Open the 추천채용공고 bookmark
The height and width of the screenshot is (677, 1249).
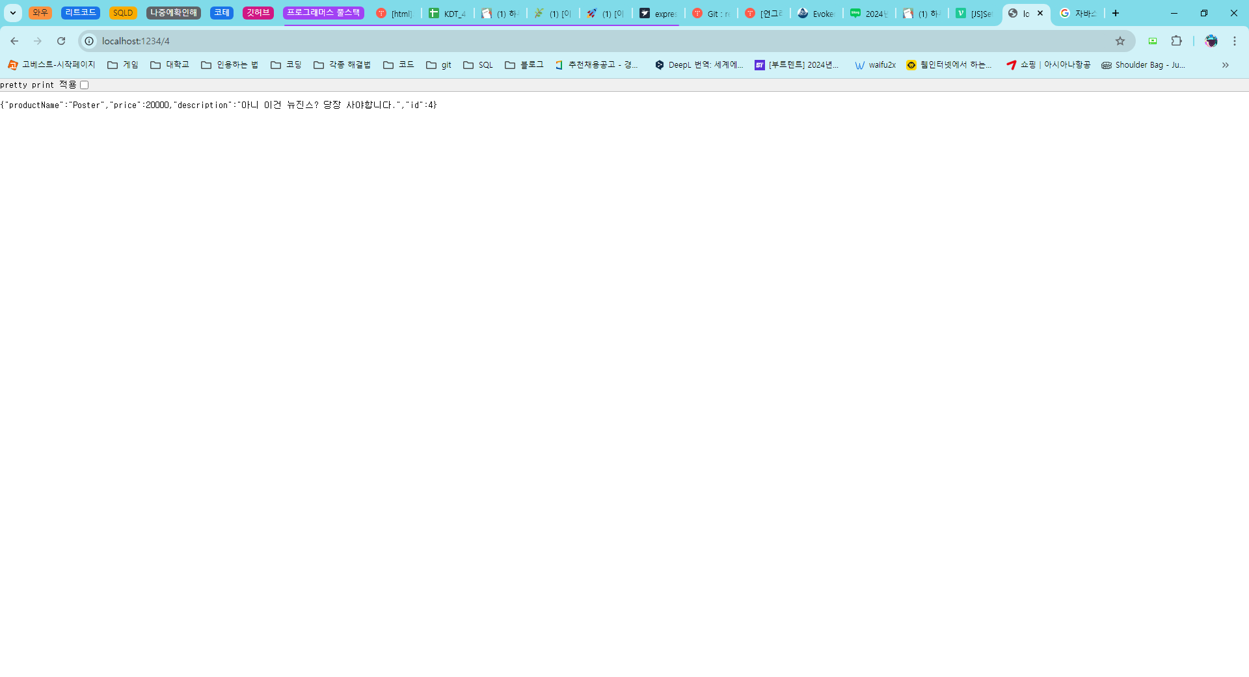[597, 65]
